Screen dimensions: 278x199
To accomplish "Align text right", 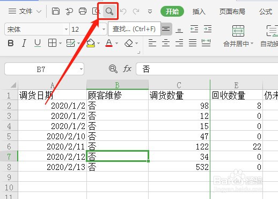I will pos(179,43).
